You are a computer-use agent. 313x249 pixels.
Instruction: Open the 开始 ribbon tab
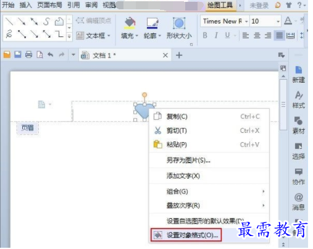click(x=8, y=5)
